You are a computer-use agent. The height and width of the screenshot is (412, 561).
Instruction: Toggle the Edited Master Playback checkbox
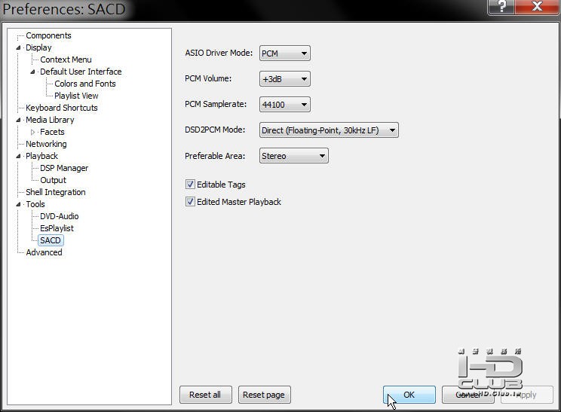[190, 202]
